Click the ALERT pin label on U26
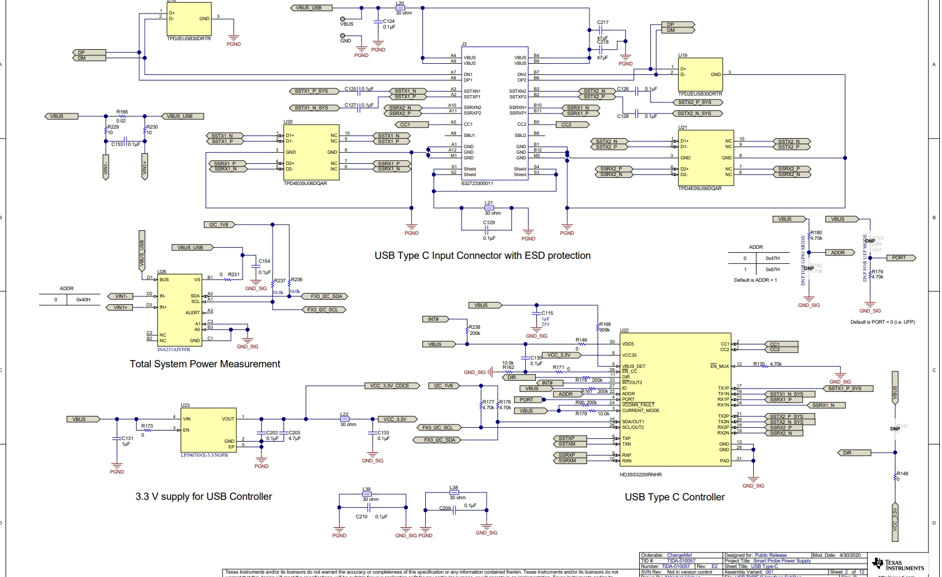Viewport: 942px width, 577px height. (193, 313)
